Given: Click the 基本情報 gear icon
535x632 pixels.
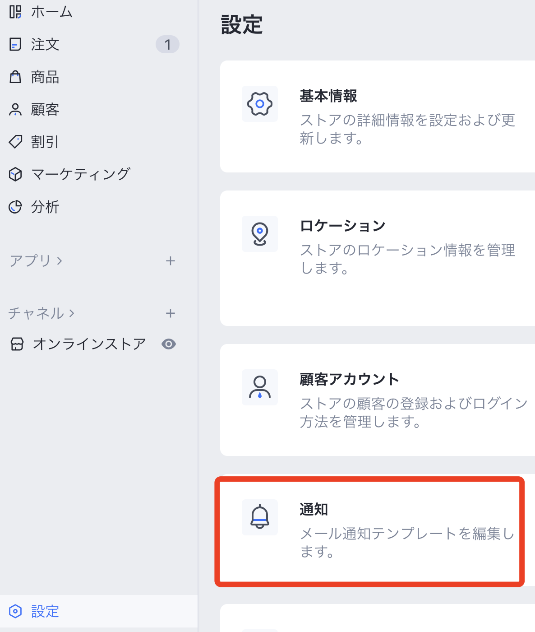Looking at the screenshot, I should pos(260,104).
